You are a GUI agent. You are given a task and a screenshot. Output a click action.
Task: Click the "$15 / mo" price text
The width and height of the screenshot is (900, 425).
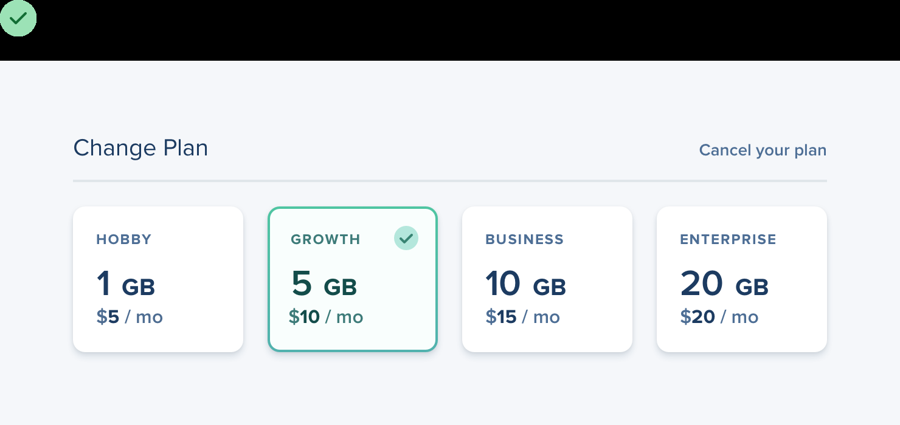522,317
